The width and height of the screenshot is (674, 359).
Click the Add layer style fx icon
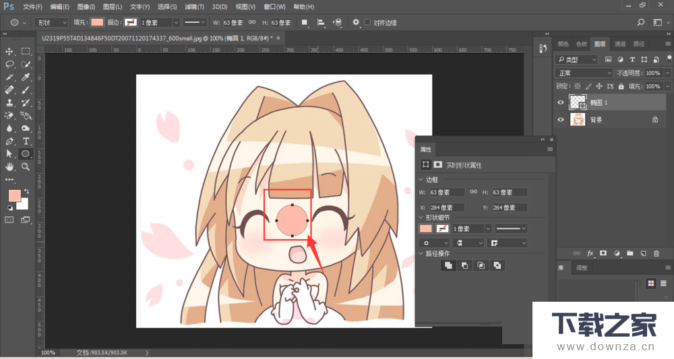[590, 253]
